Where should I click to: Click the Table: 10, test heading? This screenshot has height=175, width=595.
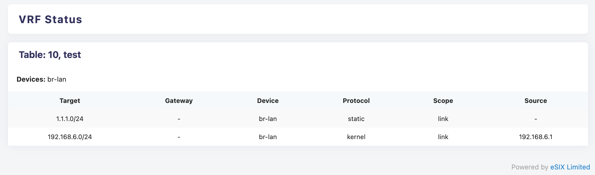click(50, 55)
